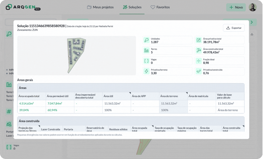Click the site plan thumbnail image

tap(76, 55)
